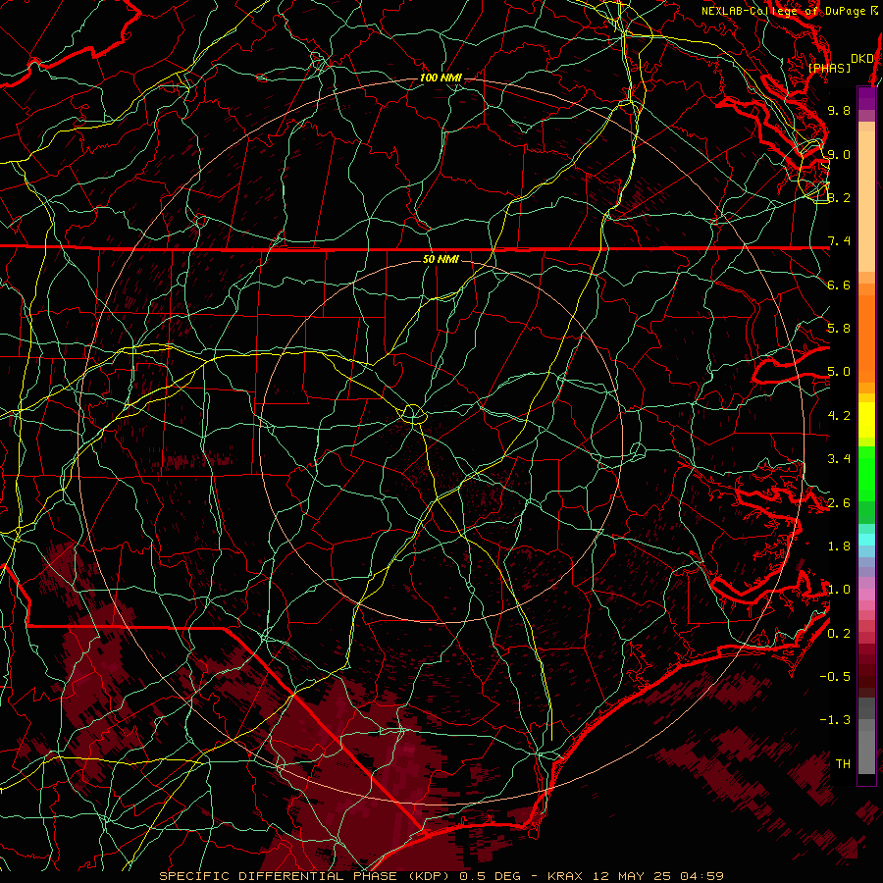Pick the bright green band of the color scale
This screenshot has width=883, height=883.
tap(866, 474)
